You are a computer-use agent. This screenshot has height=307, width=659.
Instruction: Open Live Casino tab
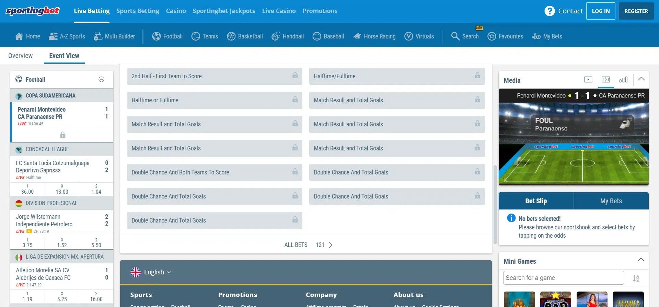[x=279, y=11]
